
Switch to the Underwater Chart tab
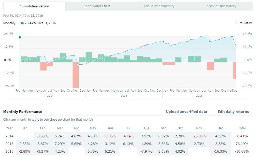click(x=96, y=6)
